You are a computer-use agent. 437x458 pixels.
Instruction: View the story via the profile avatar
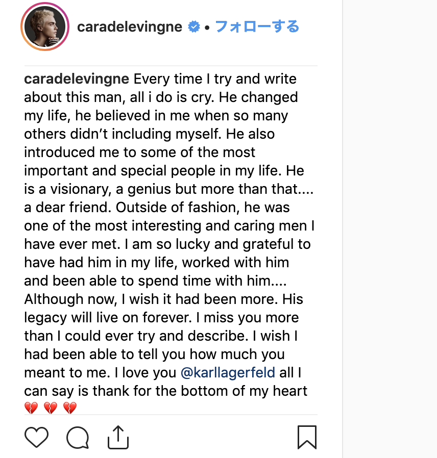coord(45,27)
